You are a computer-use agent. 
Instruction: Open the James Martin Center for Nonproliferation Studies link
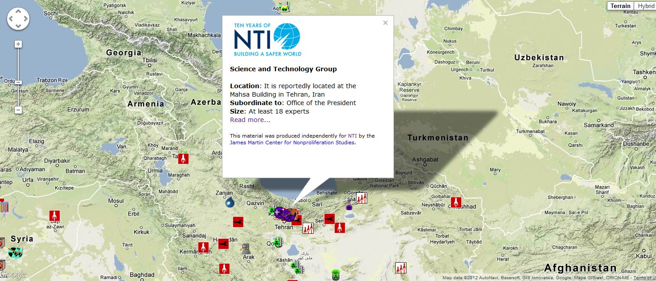[292, 143]
